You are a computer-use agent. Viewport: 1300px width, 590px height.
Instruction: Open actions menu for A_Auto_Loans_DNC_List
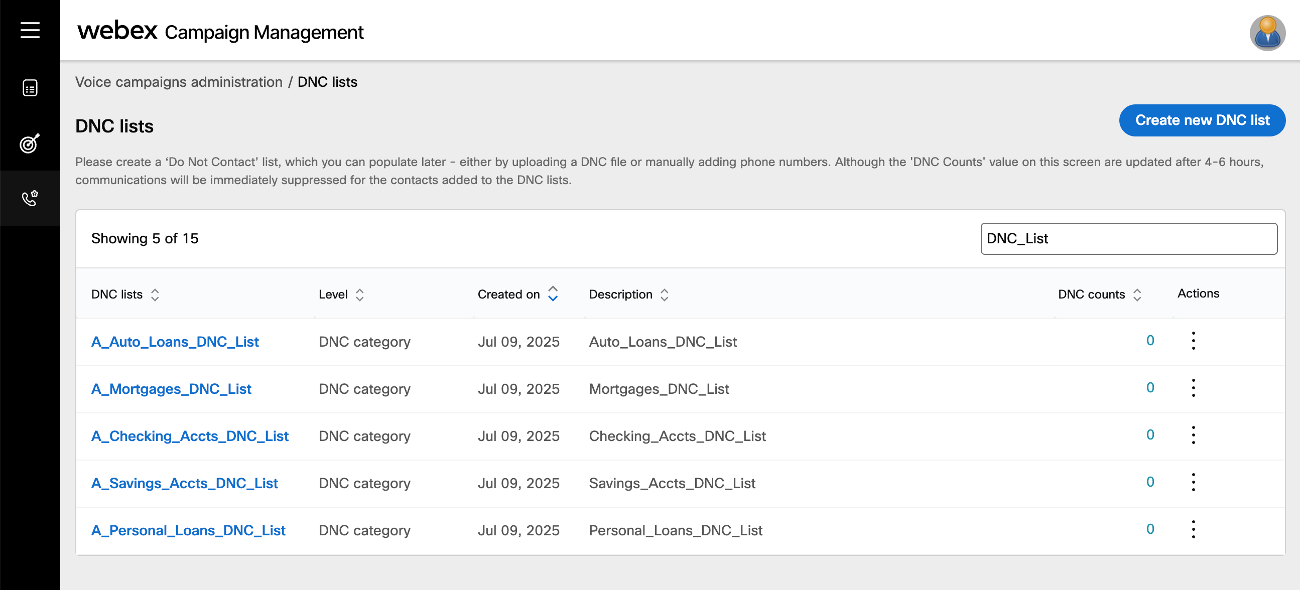[1193, 341]
